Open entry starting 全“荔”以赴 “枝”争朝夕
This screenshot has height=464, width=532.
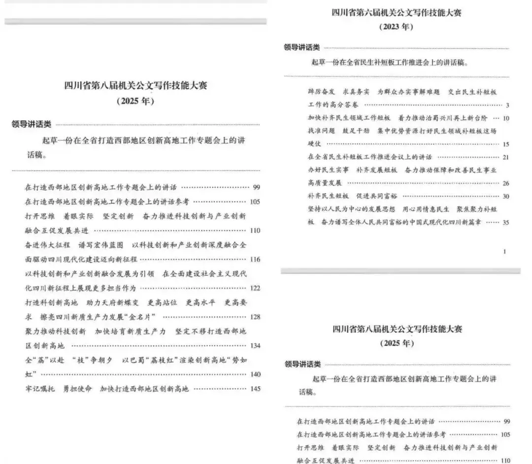point(135,360)
